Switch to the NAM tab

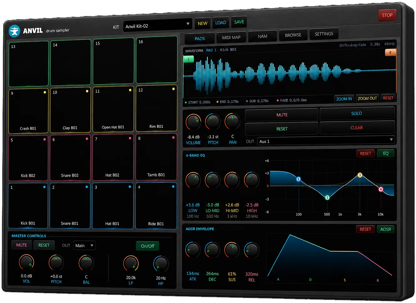[x=263, y=36]
